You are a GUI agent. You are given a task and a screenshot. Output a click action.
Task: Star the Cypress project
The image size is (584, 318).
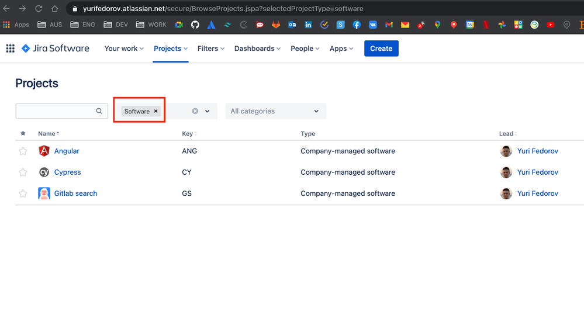pyautogui.click(x=23, y=172)
